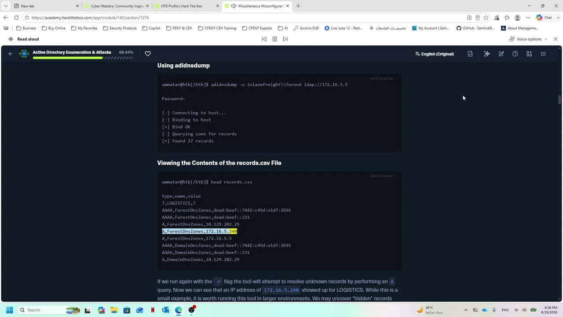This screenshot has width=563, height=317.
Task: Favorite the module with heart icon
Action: (148, 54)
